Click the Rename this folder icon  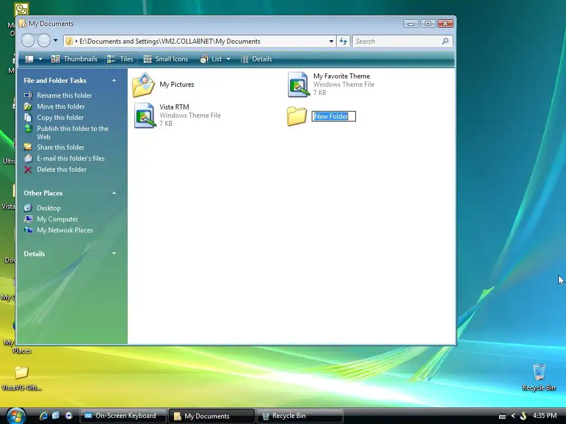click(x=28, y=95)
